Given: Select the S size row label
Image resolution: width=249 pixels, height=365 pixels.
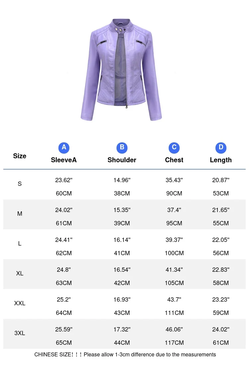Looking at the screenshot, I should 20,184.
